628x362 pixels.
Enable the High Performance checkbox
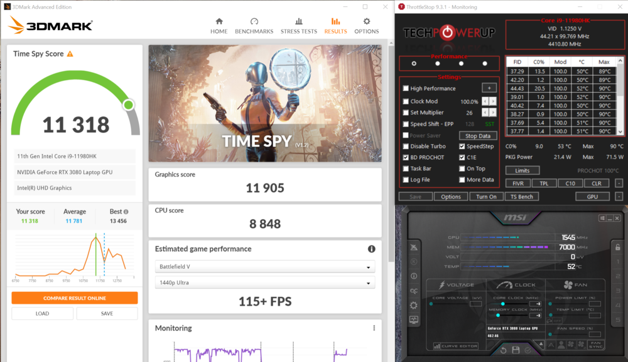click(406, 88)
